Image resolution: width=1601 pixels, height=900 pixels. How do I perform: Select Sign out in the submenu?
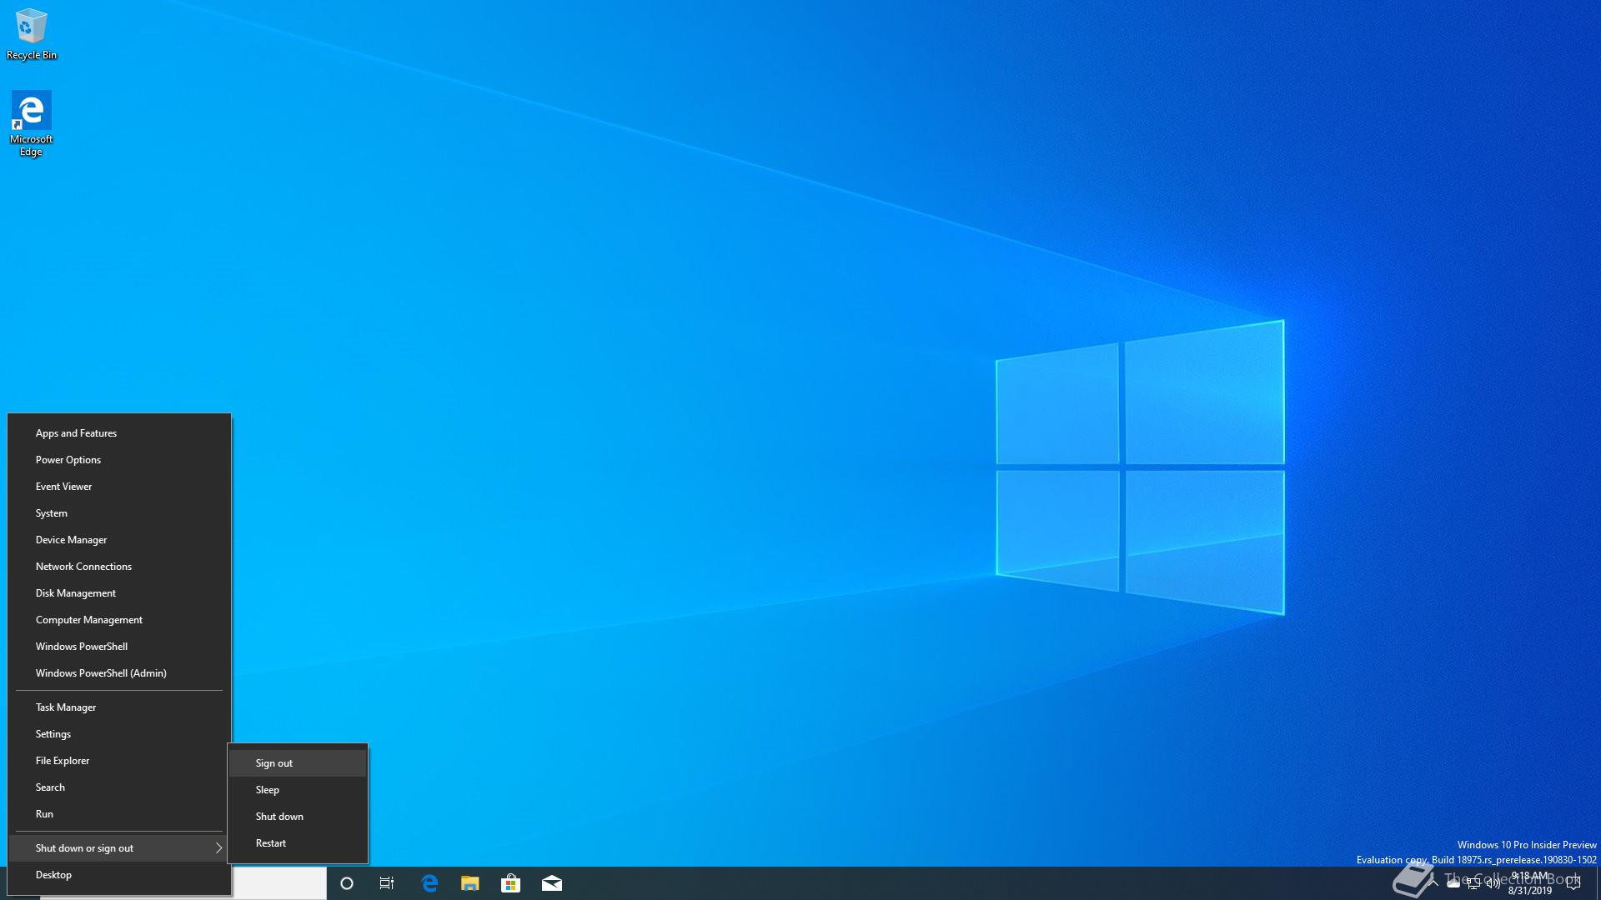298,763
